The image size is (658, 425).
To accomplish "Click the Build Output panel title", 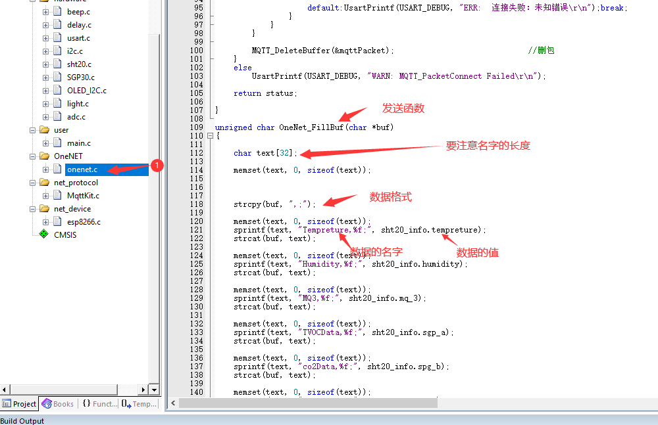I will click(x=22, y=421).
